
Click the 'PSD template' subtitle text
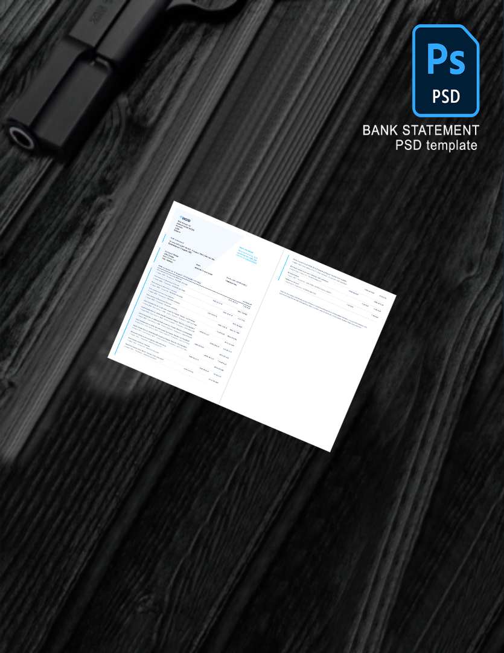436,145
